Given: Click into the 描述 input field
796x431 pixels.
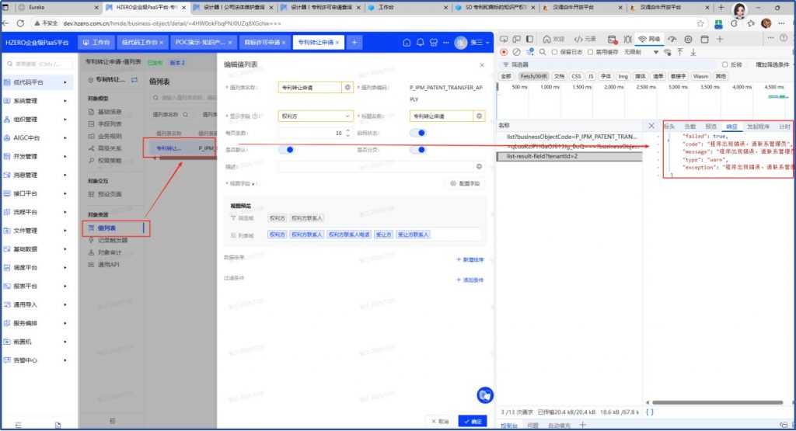Looking at the screenshot, I should click(x=375, y=166).
